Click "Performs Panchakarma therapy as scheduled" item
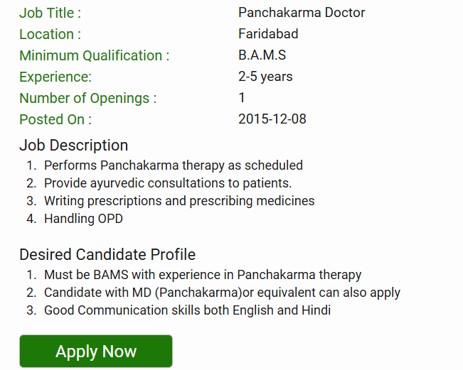This screenshot has height=370, width=463. coord(174,165)
